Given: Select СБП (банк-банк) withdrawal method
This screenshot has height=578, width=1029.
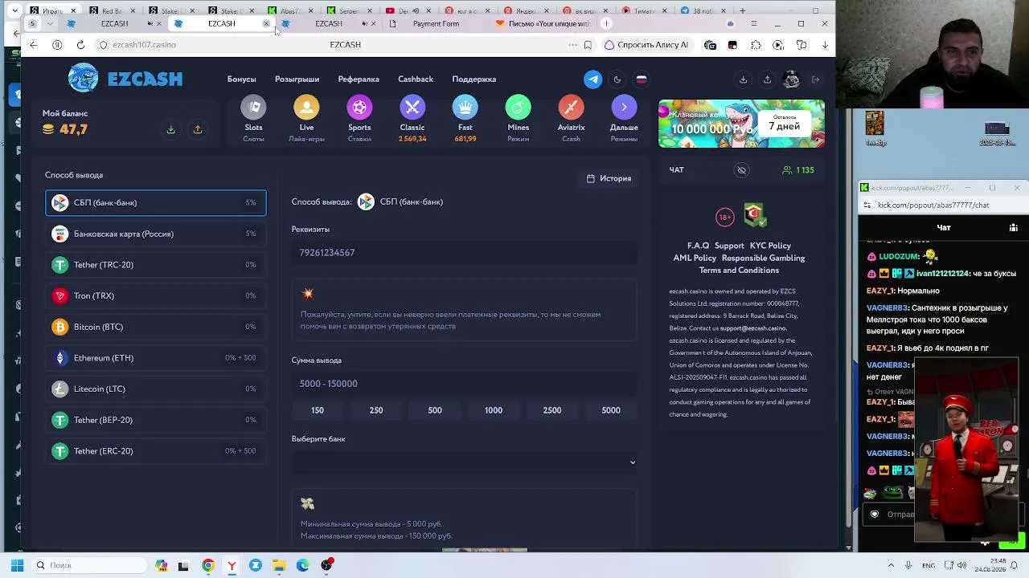Looking at the screenshot, I should click(156, 203).
